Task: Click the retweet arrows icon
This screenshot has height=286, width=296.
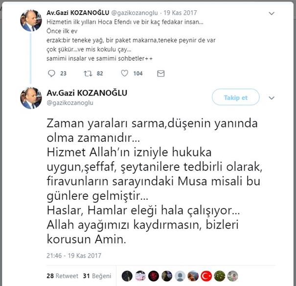Action: (x=88, y=73)
